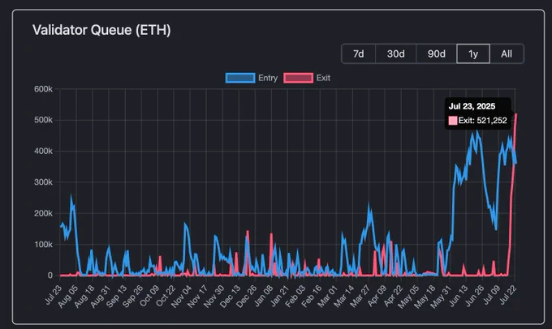552x329 pixels.
Task: Click the 0 y-axis label
Action: click(50, 276)
